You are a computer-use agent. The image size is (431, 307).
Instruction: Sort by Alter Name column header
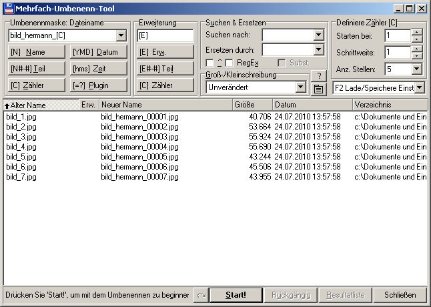point(41,105)
